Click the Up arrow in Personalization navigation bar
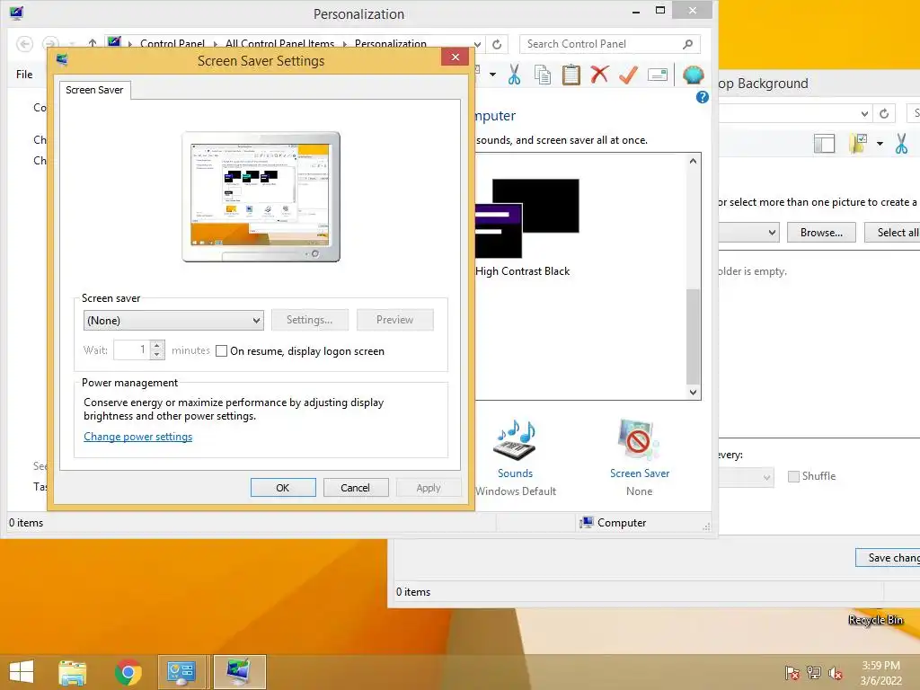Viewport: 920px width, 690px height. [x=93, y=44]
